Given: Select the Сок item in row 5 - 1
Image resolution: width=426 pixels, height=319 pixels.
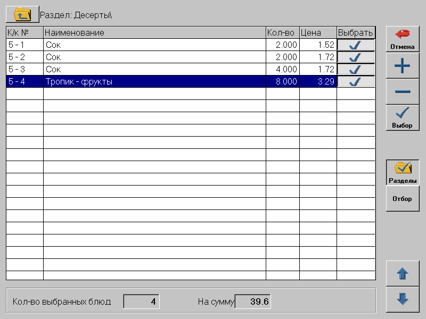Looking at the screenshot, I should 154,45.
